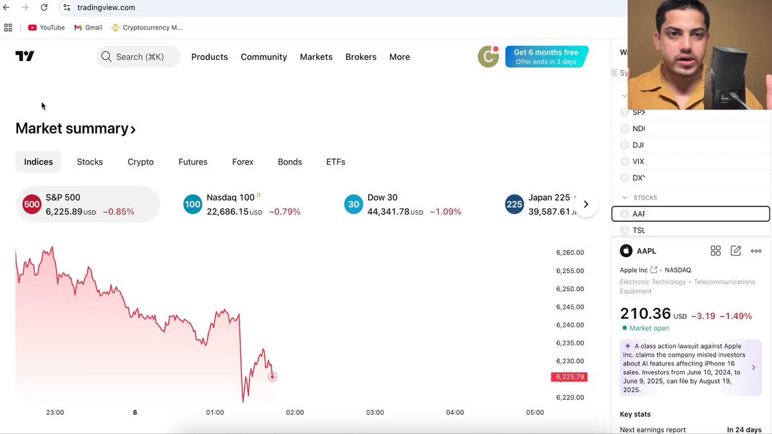Open the AAPL note edit icon

click(736, 251)
